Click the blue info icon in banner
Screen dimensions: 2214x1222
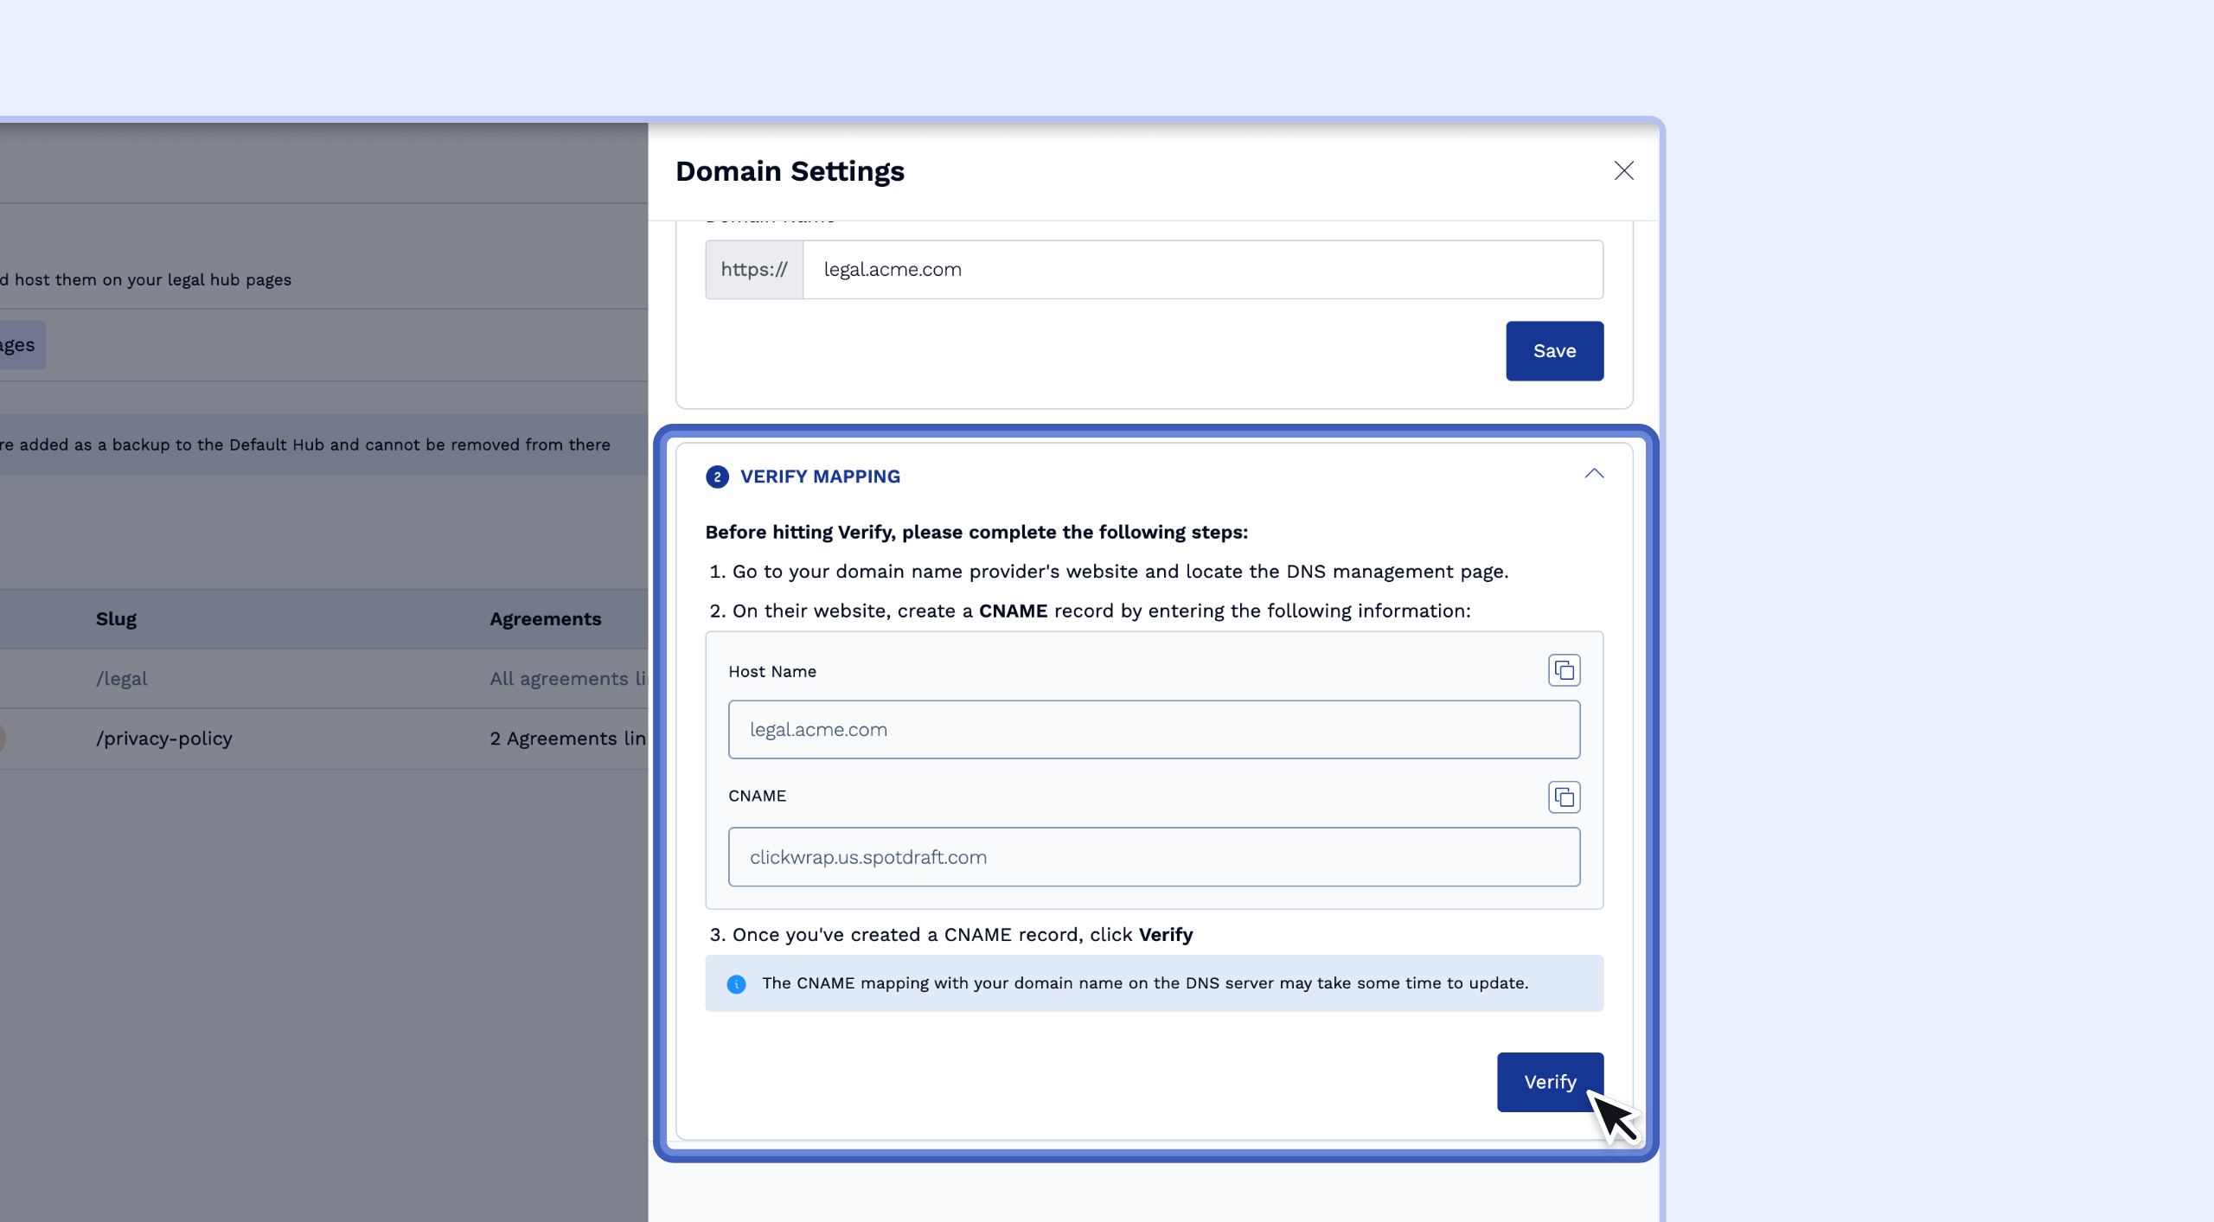(736, 984)
